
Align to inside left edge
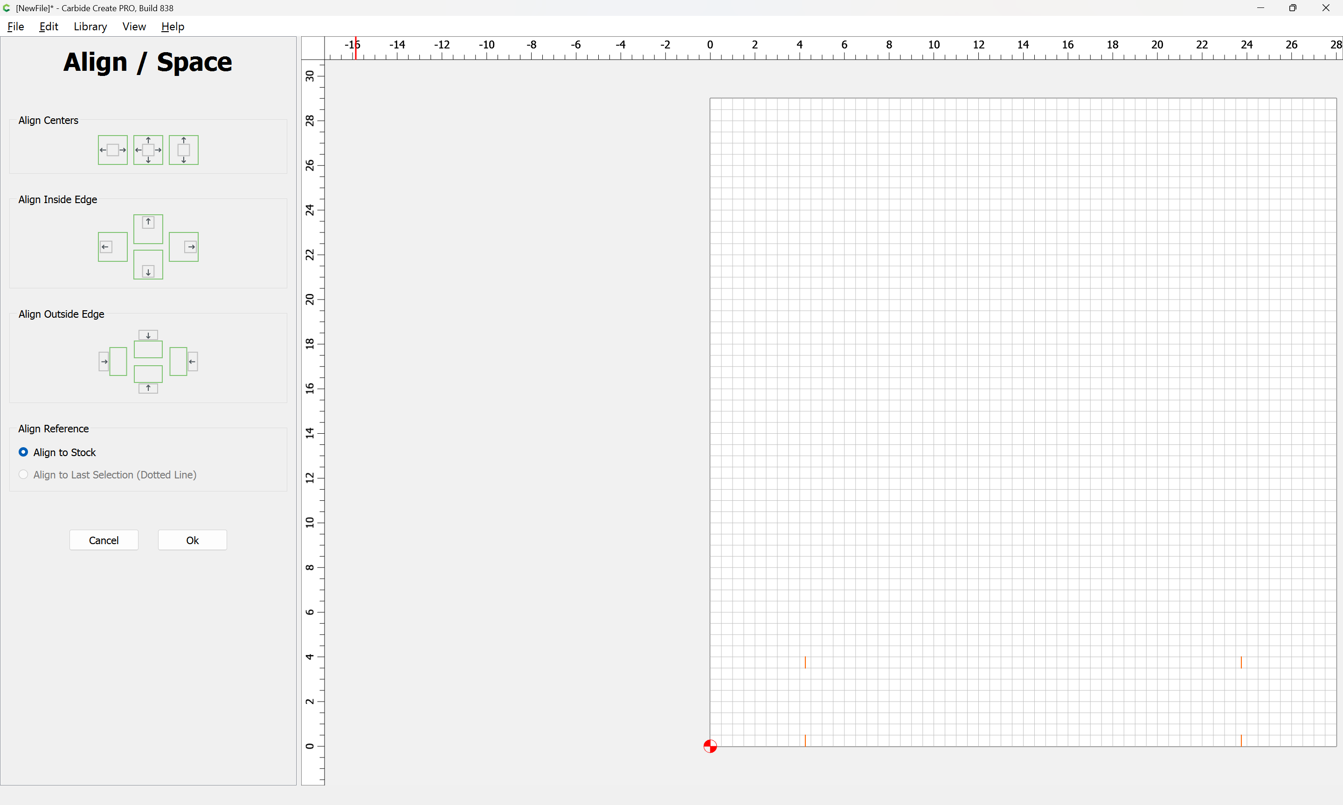pos(112,247)
